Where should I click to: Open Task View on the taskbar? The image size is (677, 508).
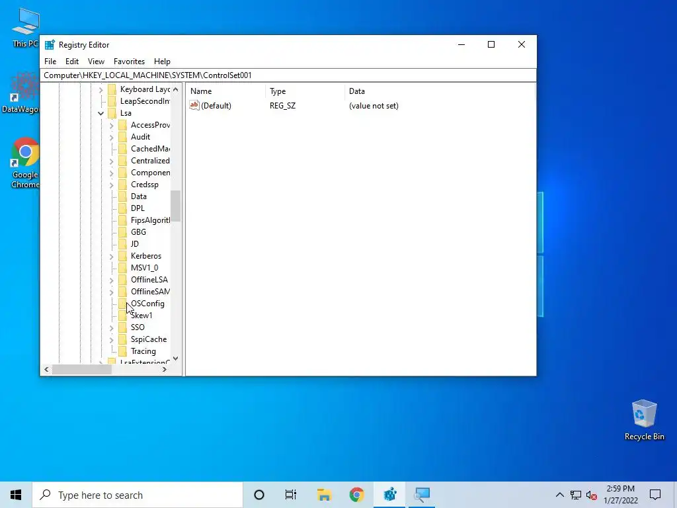click(291, 495)
